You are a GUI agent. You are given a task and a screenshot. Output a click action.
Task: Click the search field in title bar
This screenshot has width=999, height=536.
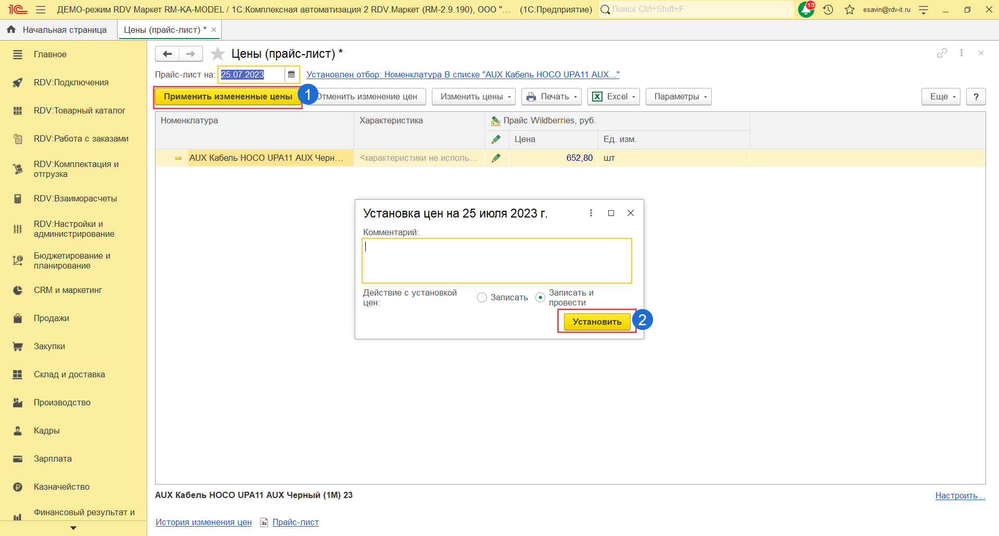point(697,9)
